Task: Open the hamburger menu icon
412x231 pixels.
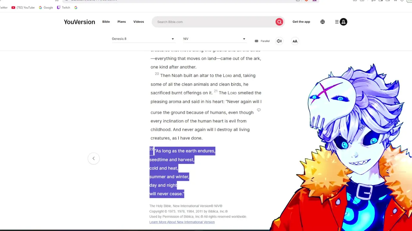Action: pyautogui.click(x=337, y=22)
